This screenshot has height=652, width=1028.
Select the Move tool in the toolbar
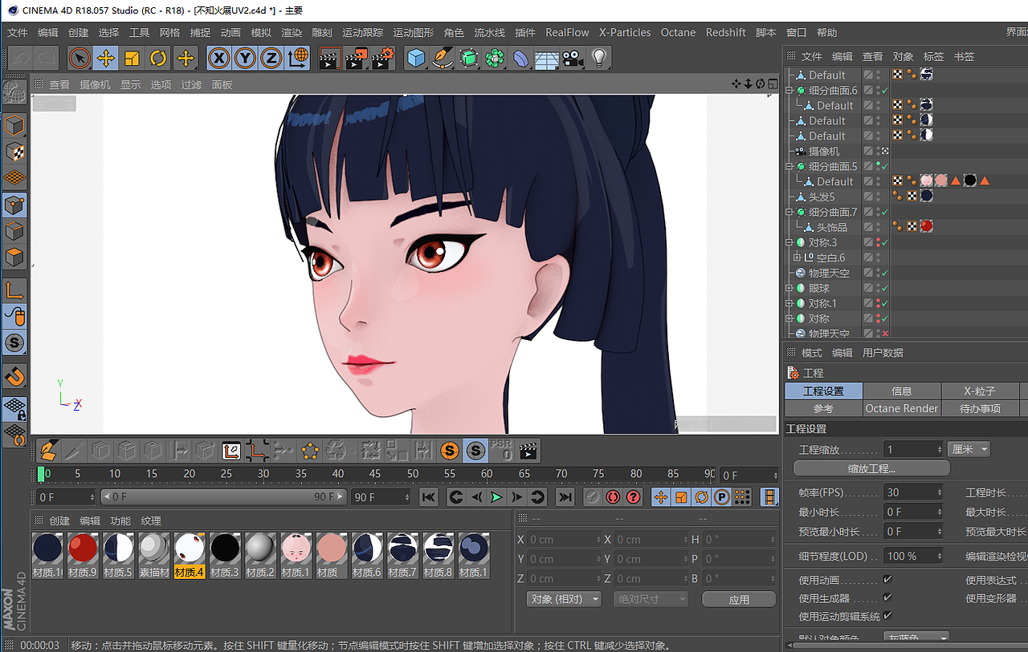(x=106, y=58)
